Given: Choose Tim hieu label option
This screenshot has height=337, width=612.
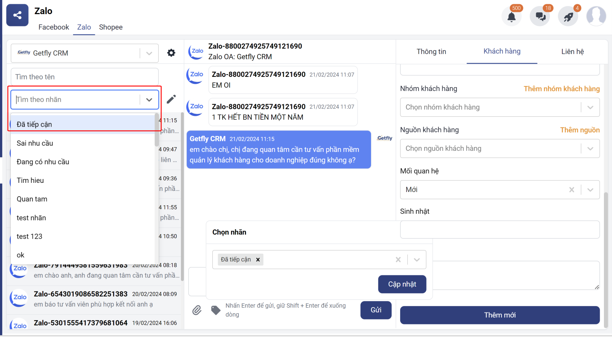Looking at the screenshot, I should (x=83, y=180).
